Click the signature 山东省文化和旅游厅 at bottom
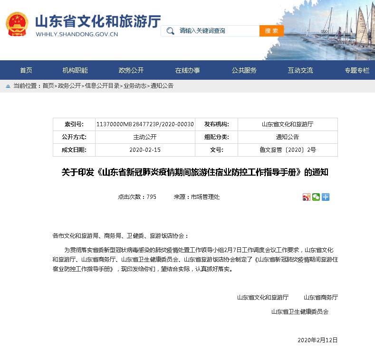 263,298
